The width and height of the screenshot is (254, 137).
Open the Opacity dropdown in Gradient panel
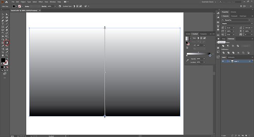(x=204, y=59)
